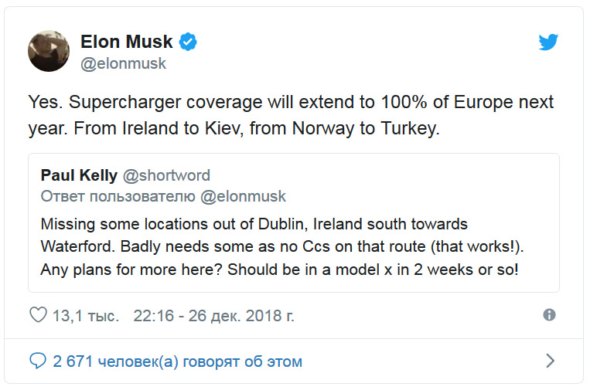The image size is (590, 390).
Task: Follow the @elonmusk mention in reply line
Action: [x=243, y=196]
